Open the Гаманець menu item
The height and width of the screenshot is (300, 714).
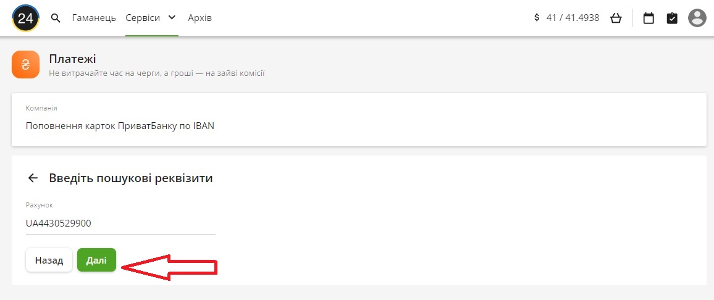94,18
